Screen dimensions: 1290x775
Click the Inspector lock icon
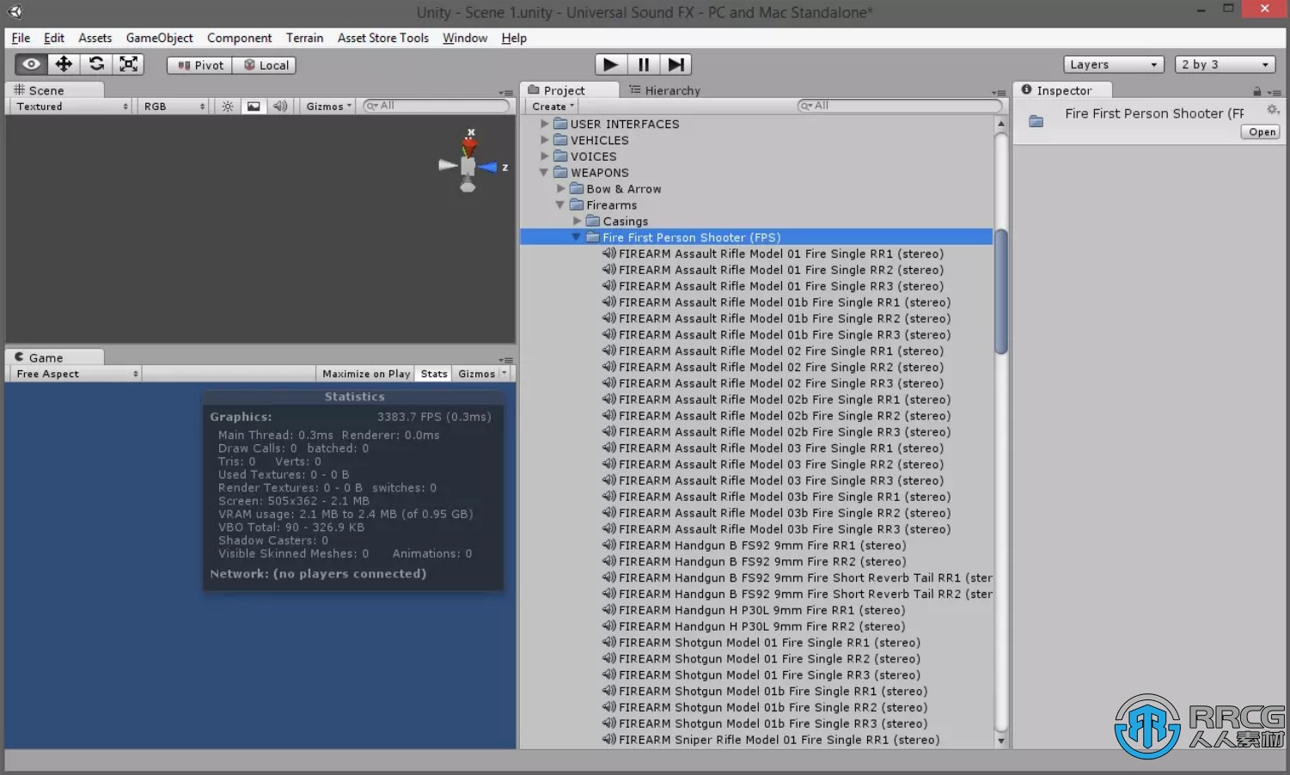[1257, 91]
